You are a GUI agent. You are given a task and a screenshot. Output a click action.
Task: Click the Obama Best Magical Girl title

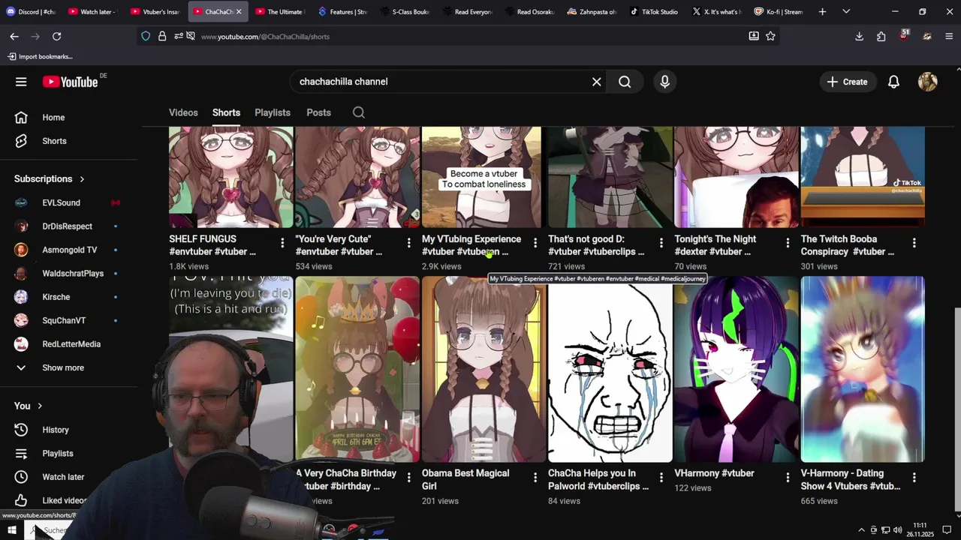pos(465,479)
